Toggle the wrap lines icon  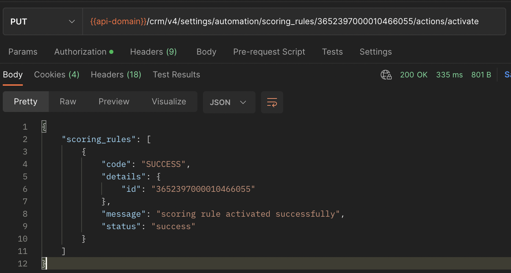coord(272,102)
